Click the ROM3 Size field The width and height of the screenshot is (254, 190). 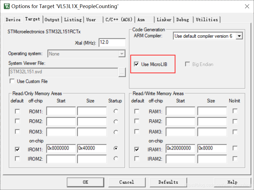pyautogui.click(x=92, y=132)
